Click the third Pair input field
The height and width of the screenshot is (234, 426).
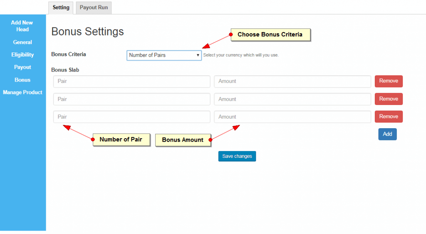click(131, 117)
